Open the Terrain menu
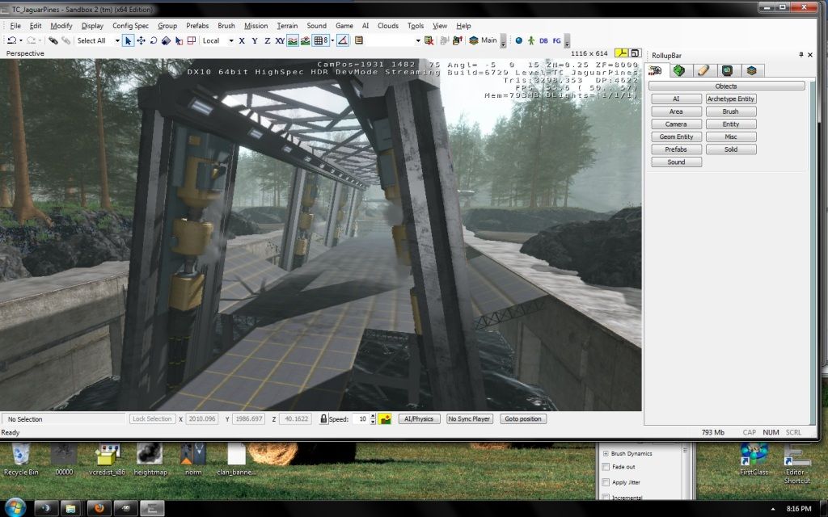The image size is (828, 517). tap(287, 25)
